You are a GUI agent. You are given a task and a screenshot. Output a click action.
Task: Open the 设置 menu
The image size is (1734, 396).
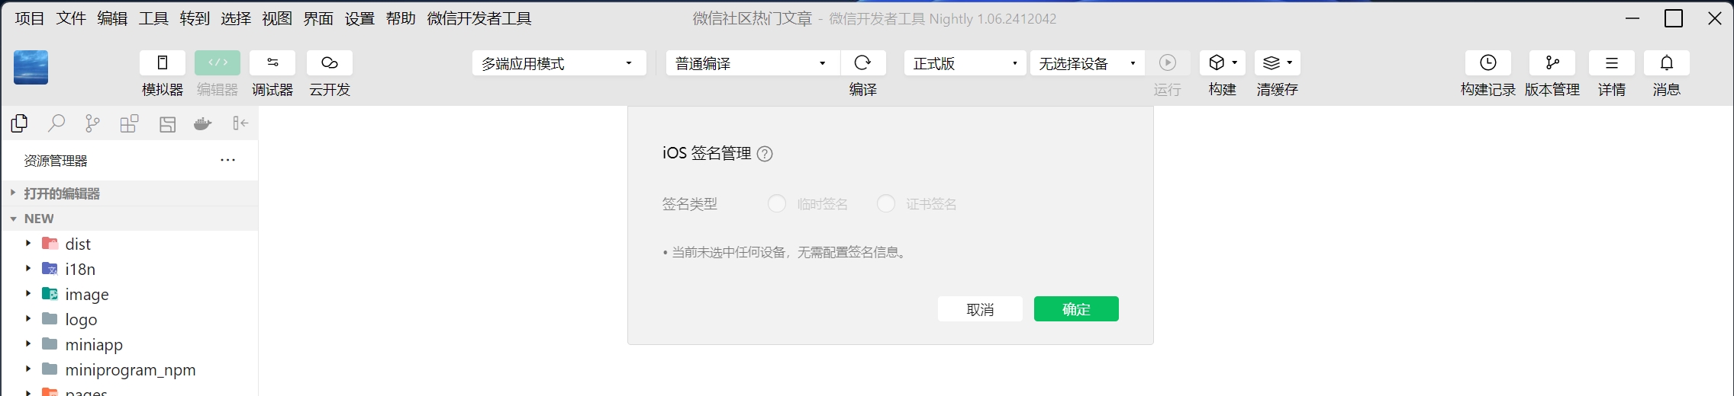(x=359, y=18)
